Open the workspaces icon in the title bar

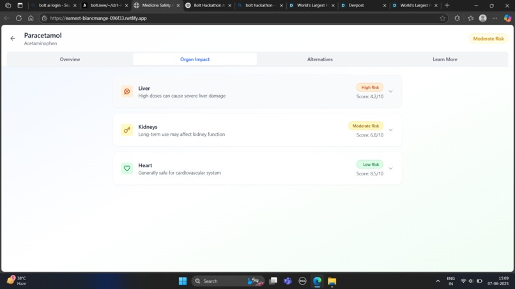8,6
